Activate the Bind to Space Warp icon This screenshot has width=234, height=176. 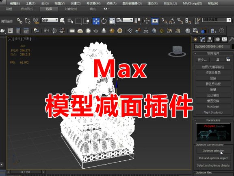(36, 21)
